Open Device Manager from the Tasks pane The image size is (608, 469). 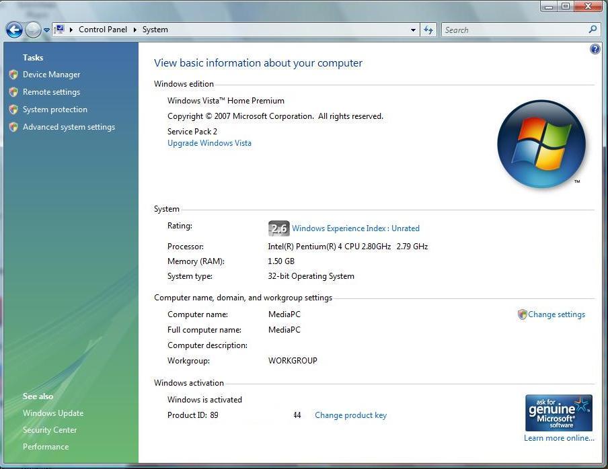51,75
